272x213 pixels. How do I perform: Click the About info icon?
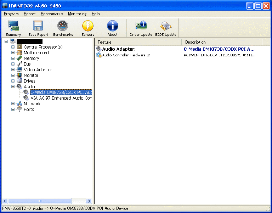point(112,26)
